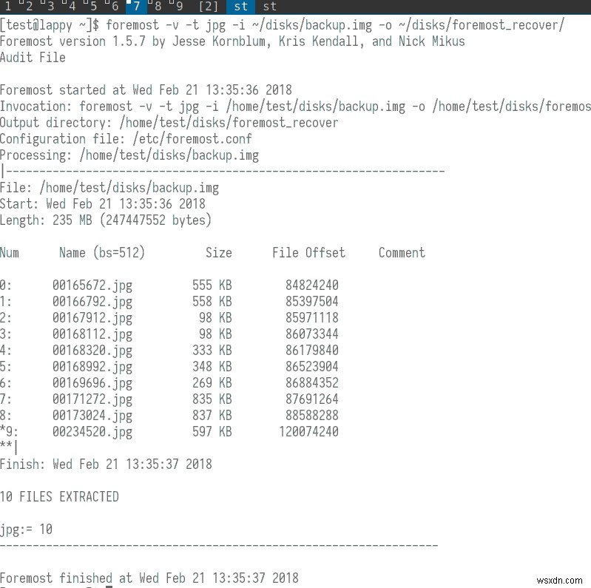The width and height of the screenshot is (591, 588).
Task: Click the Configuration file /etc/foremost.conf line
Action: click(126, 139)
